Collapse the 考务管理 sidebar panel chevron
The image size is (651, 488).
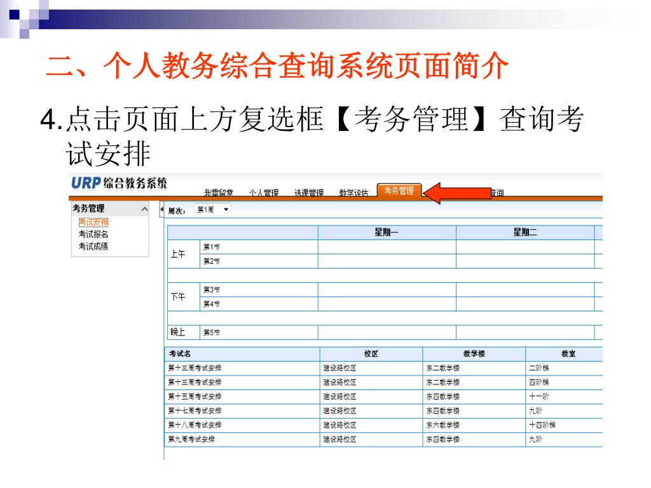click(144, 208)
